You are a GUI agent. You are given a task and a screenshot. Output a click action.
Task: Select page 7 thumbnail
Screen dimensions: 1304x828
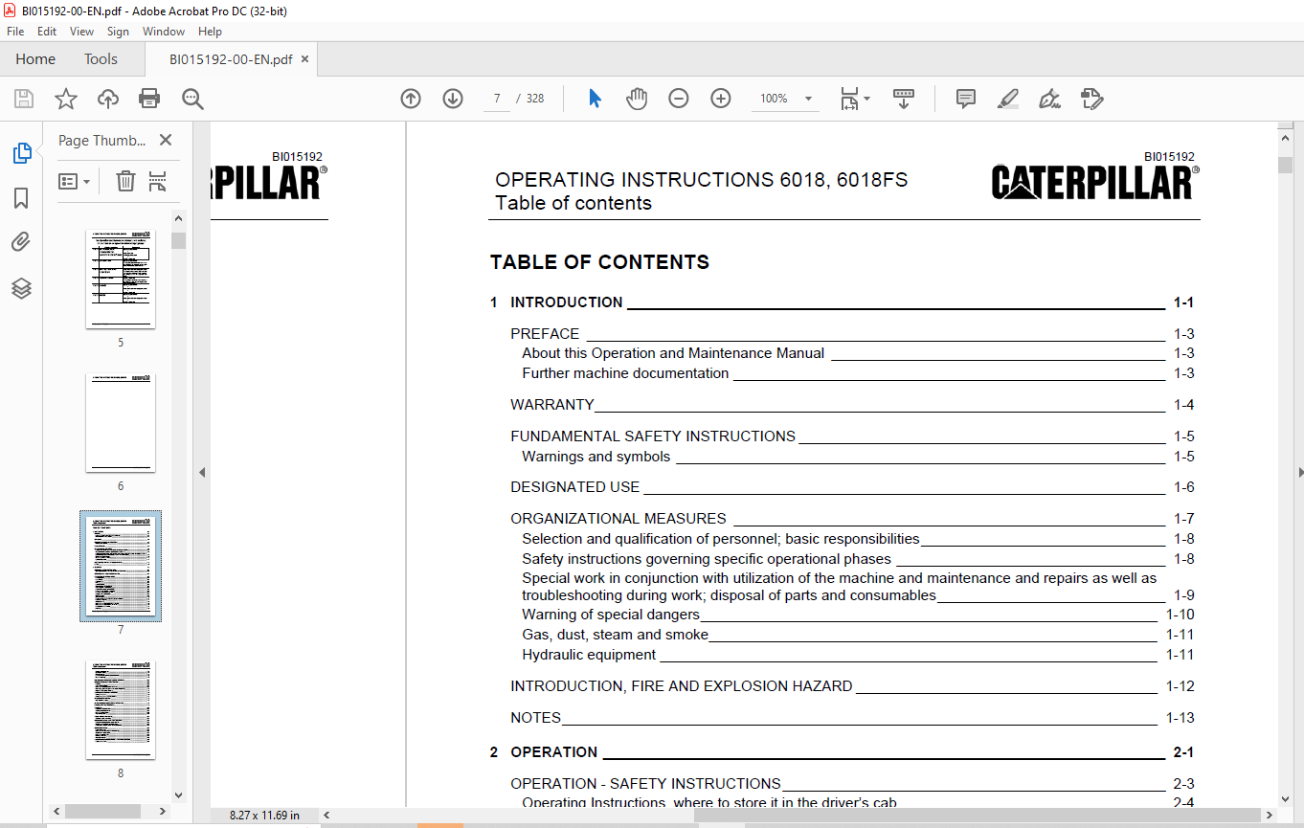pyautogui.click(x=121, y=566)
